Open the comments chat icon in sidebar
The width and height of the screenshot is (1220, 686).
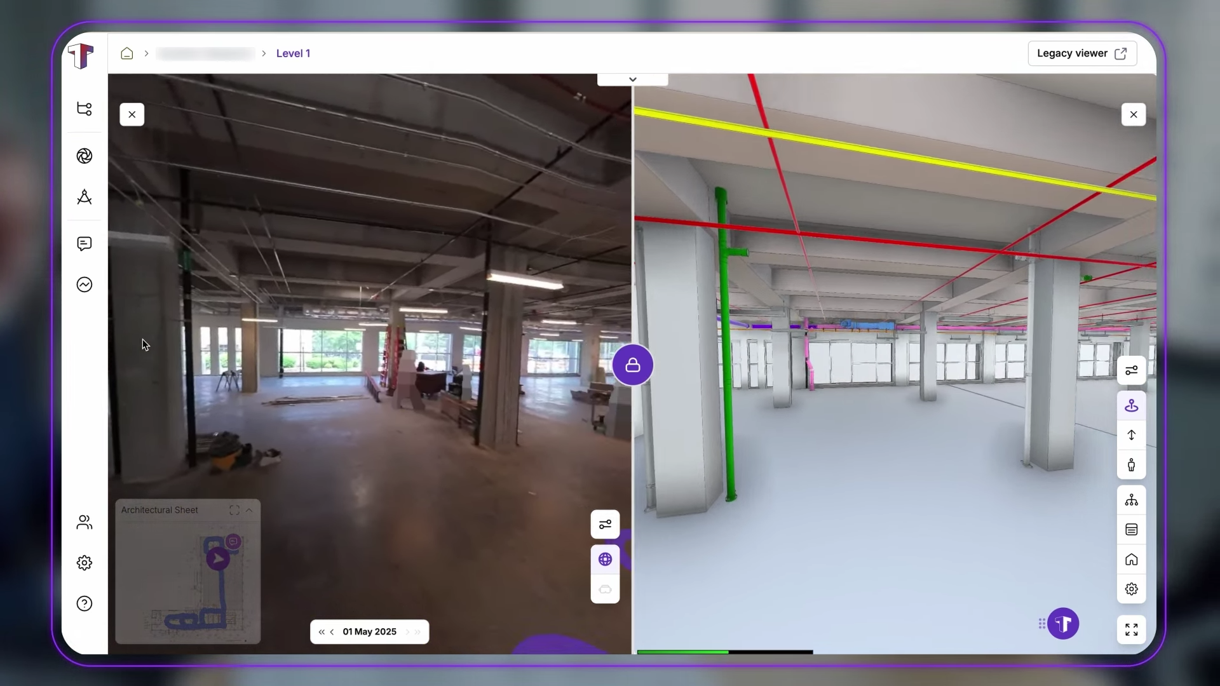84,244
